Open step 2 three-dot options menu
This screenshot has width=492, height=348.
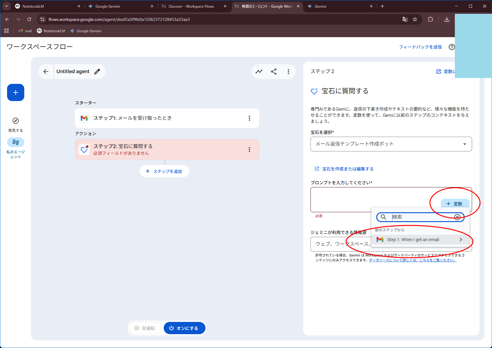(249, 150)
